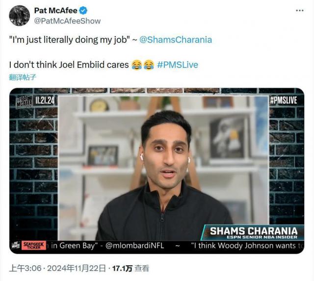Click the Pat McAfee show logo in video corner

(24, 102)
